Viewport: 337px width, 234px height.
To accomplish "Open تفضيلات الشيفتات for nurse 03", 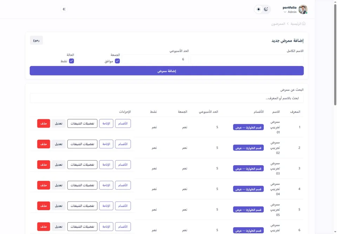I will [x=82, y=165].
